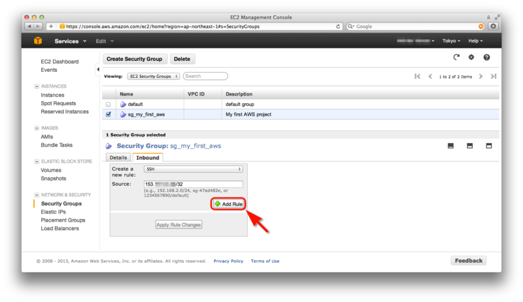Screen dimensions: 523x302
Task: Open Placement Groups in sidebar
Action: 63,220
